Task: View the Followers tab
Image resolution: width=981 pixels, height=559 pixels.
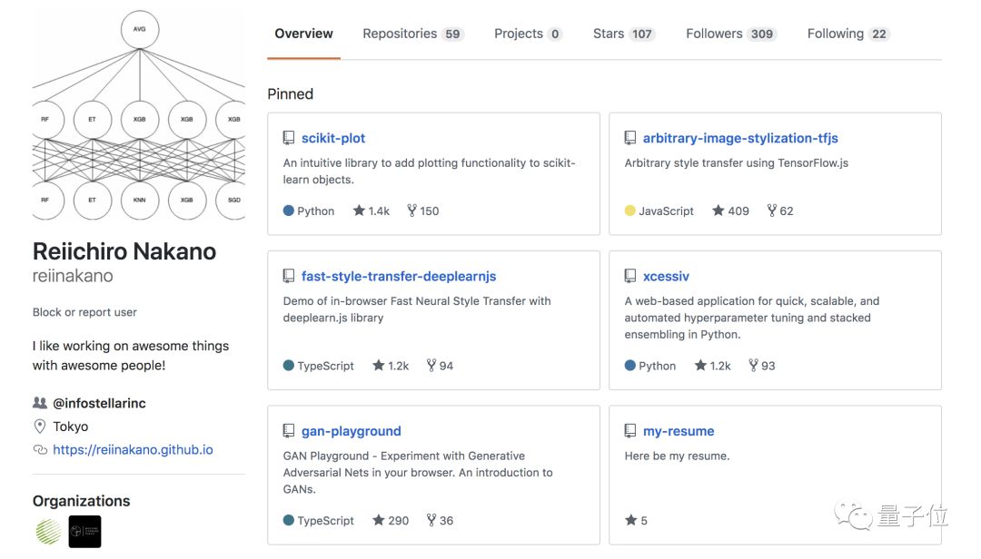Action: [x=730, y=34]
